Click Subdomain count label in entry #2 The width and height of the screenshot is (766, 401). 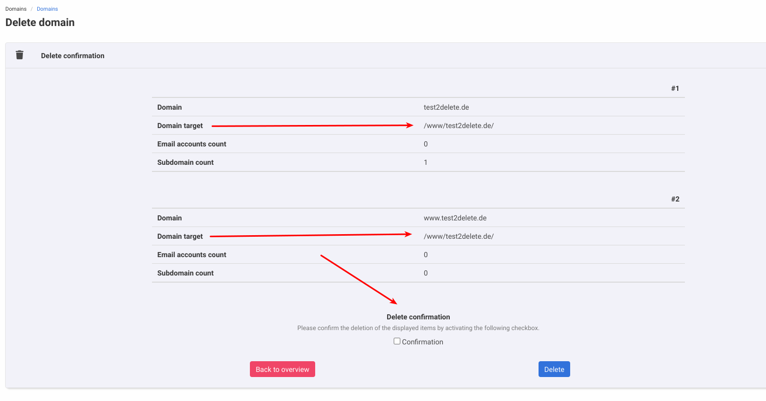185,273
